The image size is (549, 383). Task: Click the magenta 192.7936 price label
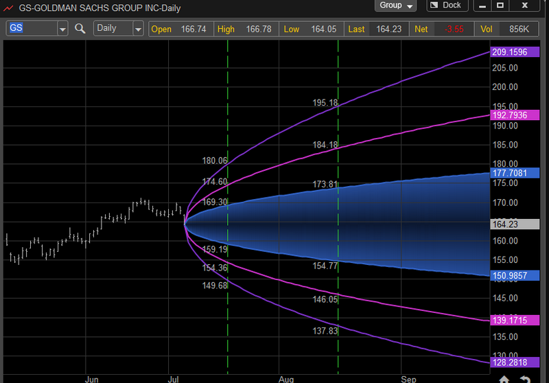pos(515,115)
